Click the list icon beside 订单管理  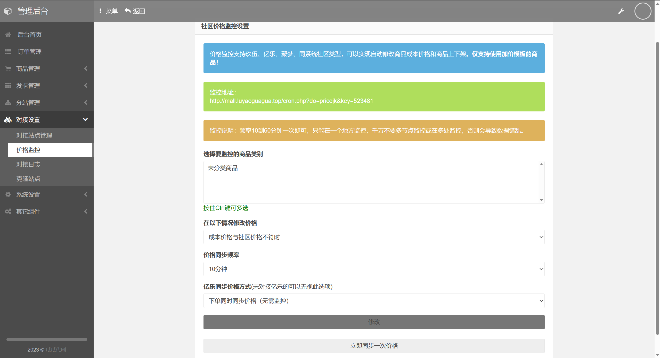[8, 52]
